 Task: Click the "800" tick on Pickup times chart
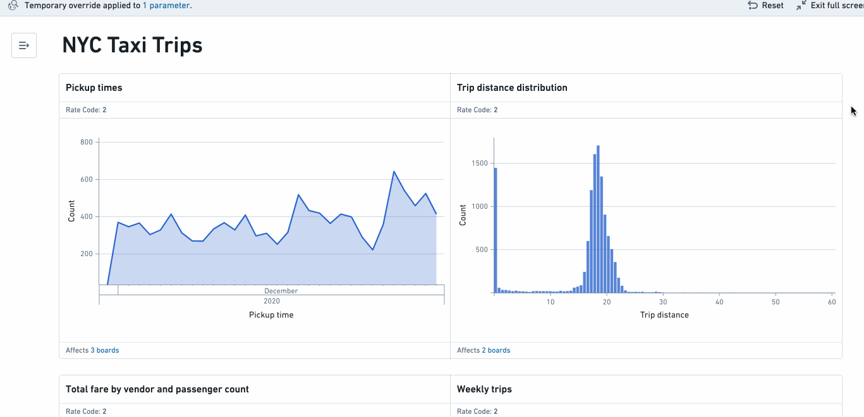[x=87, y=142]
